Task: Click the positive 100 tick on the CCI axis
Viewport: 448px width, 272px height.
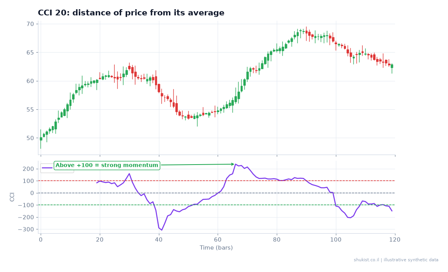Action: point(28,181)
